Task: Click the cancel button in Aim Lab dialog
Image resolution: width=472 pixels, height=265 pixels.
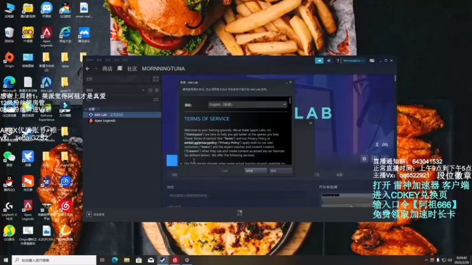Action: 280,171
